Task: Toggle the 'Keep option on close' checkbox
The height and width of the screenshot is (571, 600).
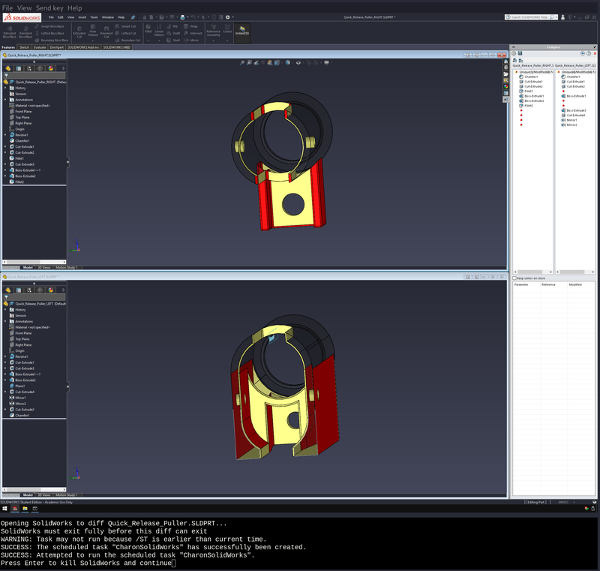Action: coord(514,278)
